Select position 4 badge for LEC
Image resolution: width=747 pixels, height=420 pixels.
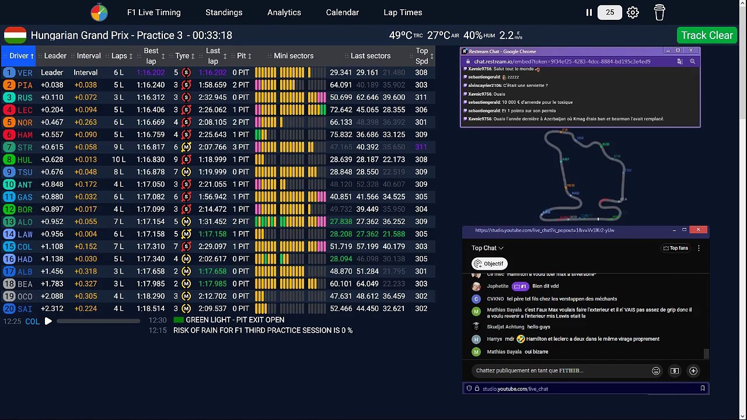pos(9,110)
